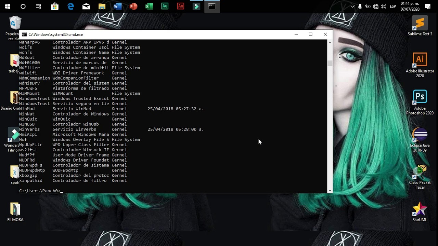Click the cmd title 'C:\Windows\system32\cmd.exe'
Image resolution: width=438 pixels, height=246 pixels.
(x=56, y=35)
